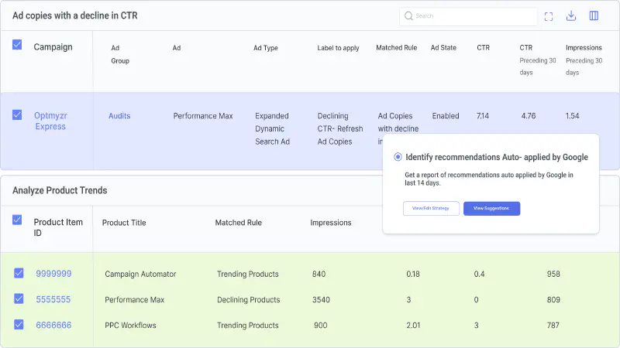The height and width of the screenshot is (348, 620).
Task: Click the download report icon
Action: coord(571,15)
